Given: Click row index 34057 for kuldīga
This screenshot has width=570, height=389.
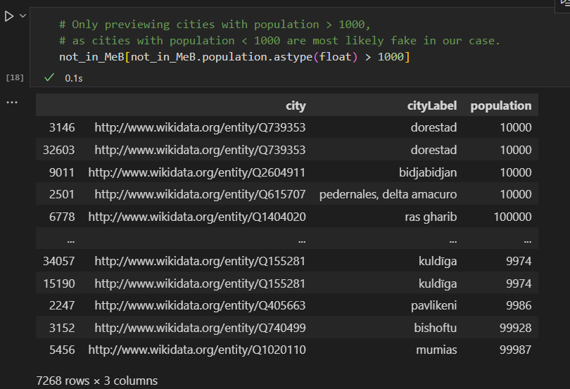Looking at the screenshot, I should click(x=59, y=262).
